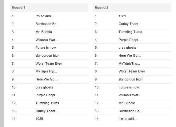176x127 pixels.
Task: Click Future is now in Round 1
Action: point(46,47)
